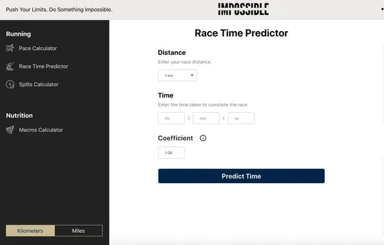
Task: Click the Macros Calculator pizza icon
Action: pyautogui.click(x=10, y=130)
